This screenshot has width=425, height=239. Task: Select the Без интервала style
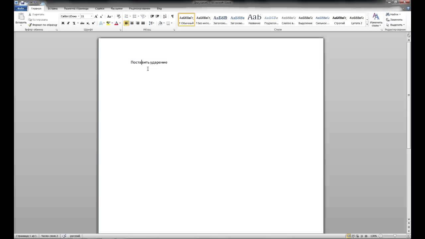click(x=204, y=20)
